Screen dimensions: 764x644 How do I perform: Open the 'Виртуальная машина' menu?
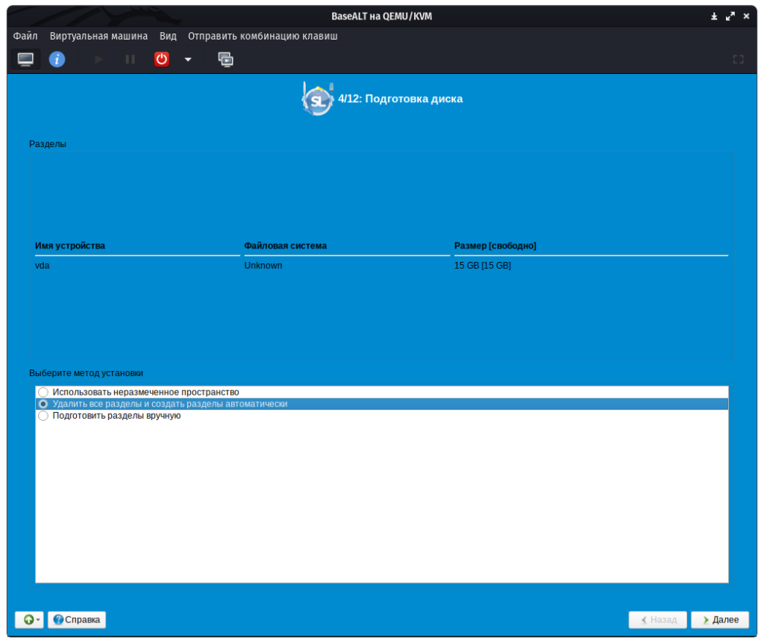pos(98,36)
